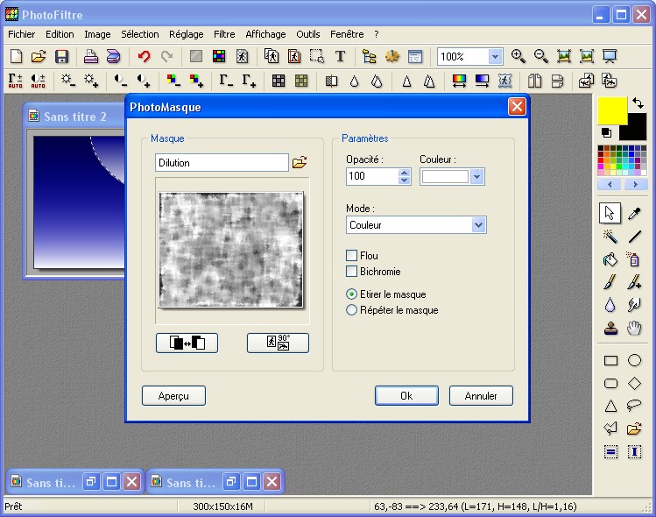Increase Opacité with the up arrow

coord(404,173)
